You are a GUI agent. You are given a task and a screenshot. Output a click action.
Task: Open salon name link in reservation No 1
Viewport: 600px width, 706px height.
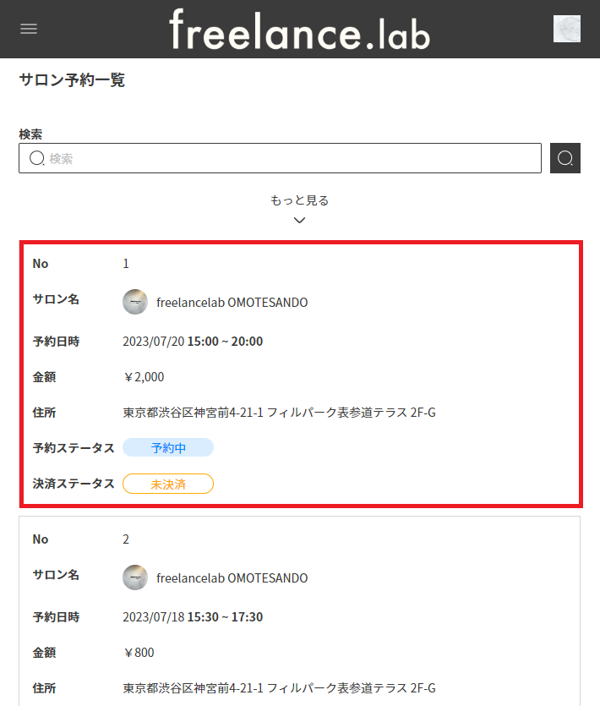click(232, 303)
